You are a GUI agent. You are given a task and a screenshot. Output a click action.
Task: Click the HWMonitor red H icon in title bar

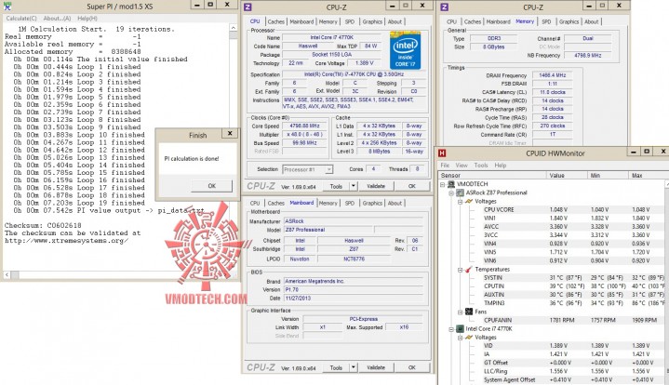point(442,153)
